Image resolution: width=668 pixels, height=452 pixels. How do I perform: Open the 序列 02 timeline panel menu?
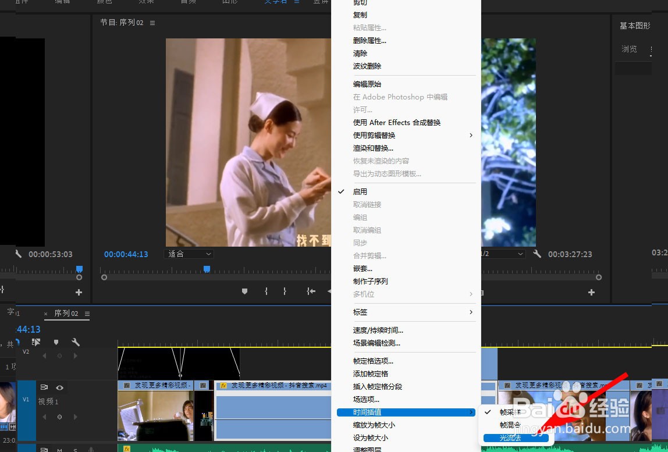[87, 314]
